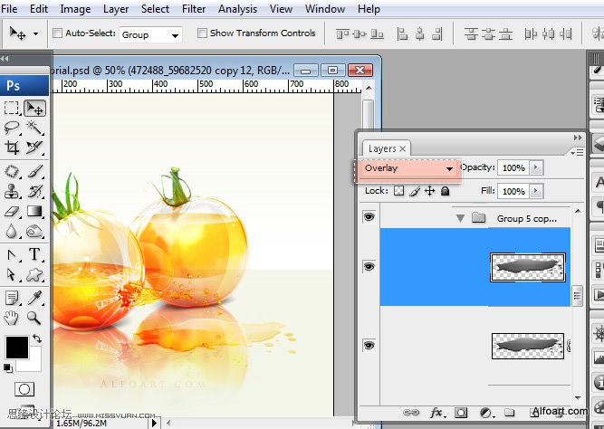
Task: Open the Opacity slider arrow
Action: [536, 167]
